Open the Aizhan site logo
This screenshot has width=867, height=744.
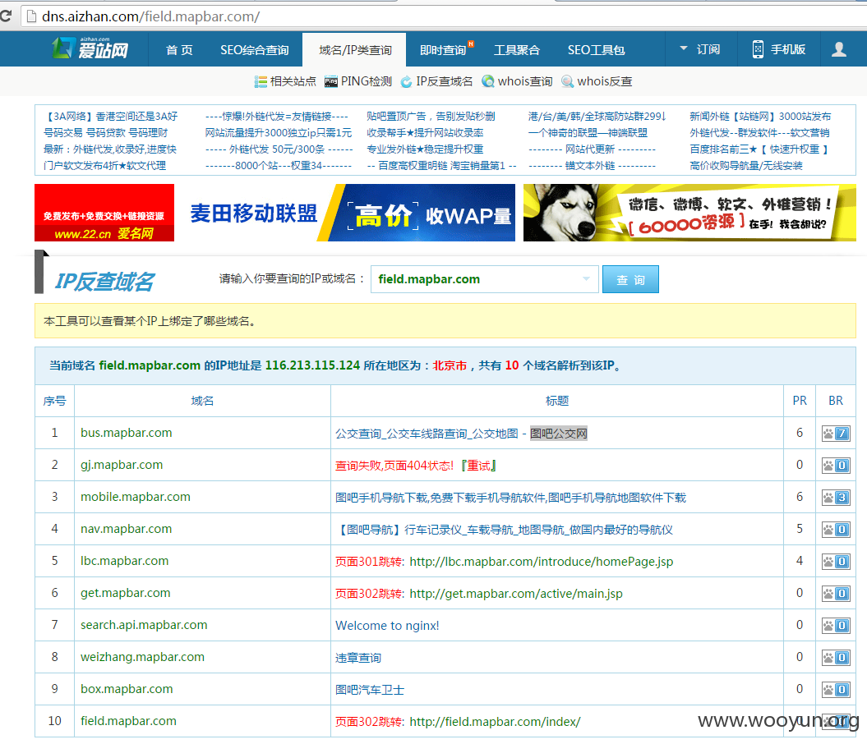90,48
